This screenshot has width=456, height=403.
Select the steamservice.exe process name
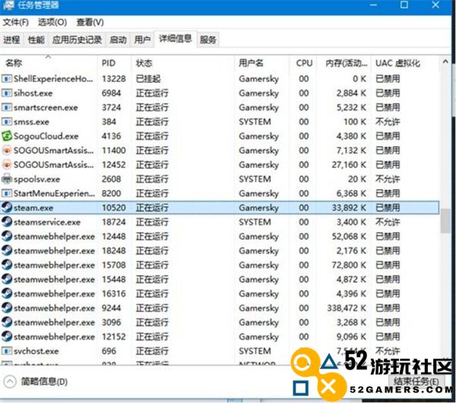(47, 222)
